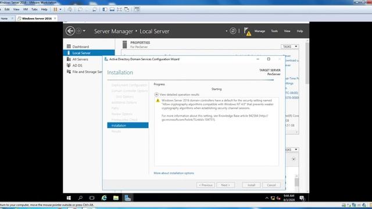Click the Server Manager taskbar icon
The image size is (372, 209).
128,198
